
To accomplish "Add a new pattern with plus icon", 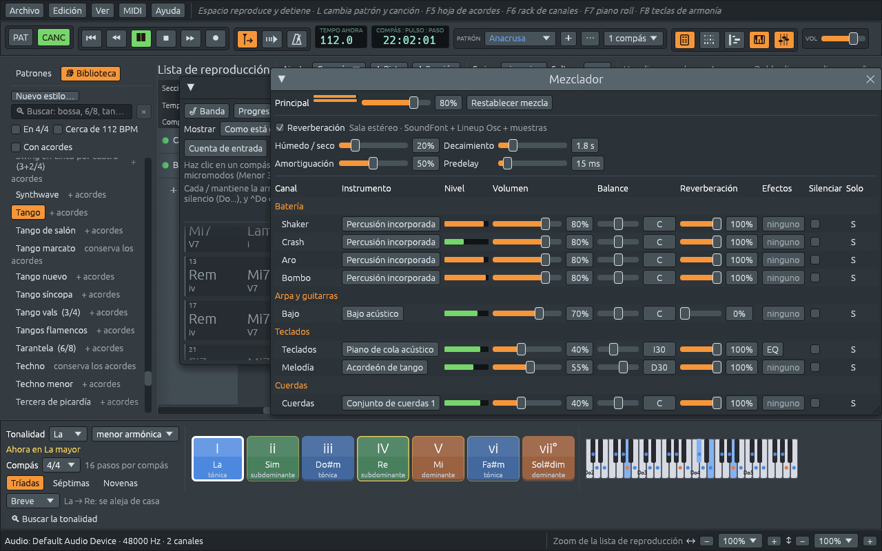I will [x=568, y=39].
